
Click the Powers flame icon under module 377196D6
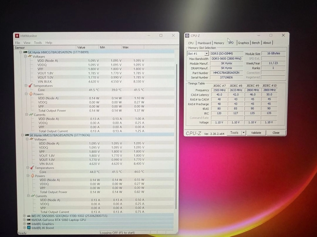(x=32, y=176)
